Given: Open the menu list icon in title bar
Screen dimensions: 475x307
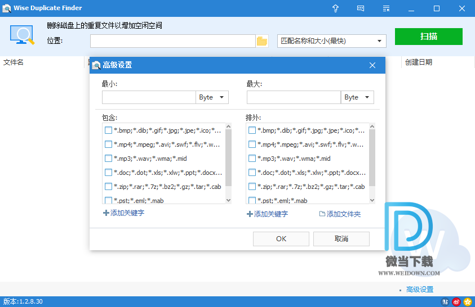Looking at the screenshot, I should (x=386, y=8).
